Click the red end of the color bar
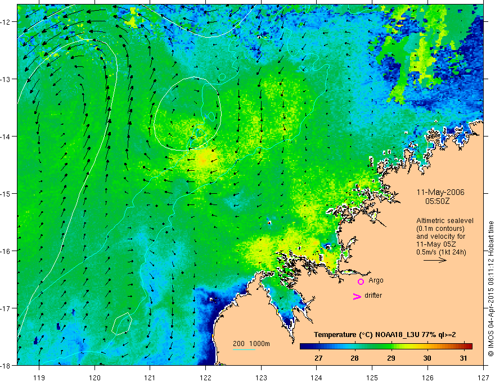 (x=469, y=347)
